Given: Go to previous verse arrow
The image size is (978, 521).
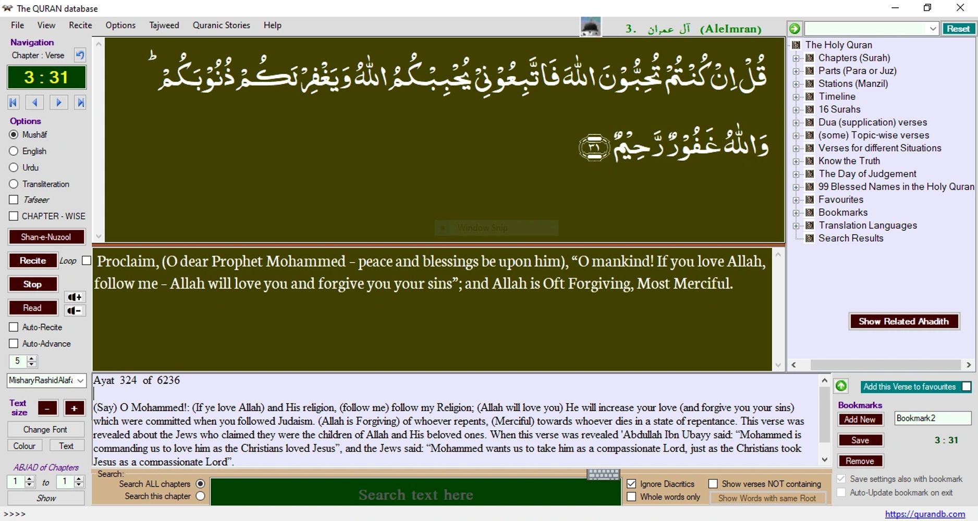Looking at the screenshot, I should (35, 103).
